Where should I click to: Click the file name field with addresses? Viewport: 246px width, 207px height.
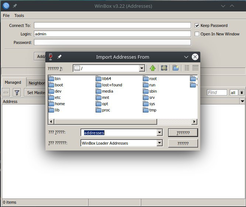tap(119, 132)
